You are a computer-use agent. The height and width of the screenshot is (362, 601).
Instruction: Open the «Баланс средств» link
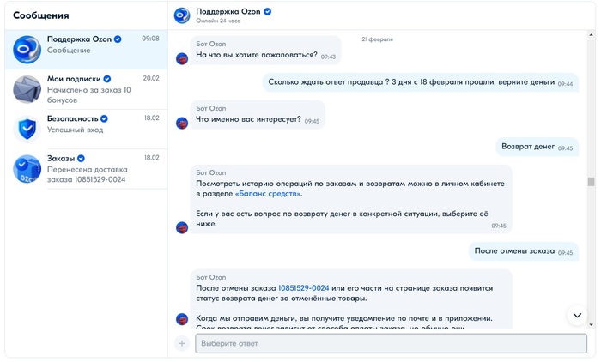tap(268, 194)
